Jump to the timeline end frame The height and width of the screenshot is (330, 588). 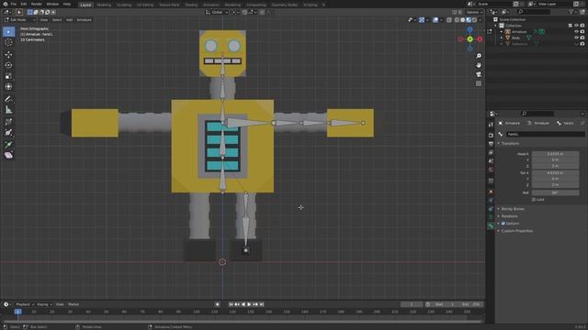tap(262, 304)
